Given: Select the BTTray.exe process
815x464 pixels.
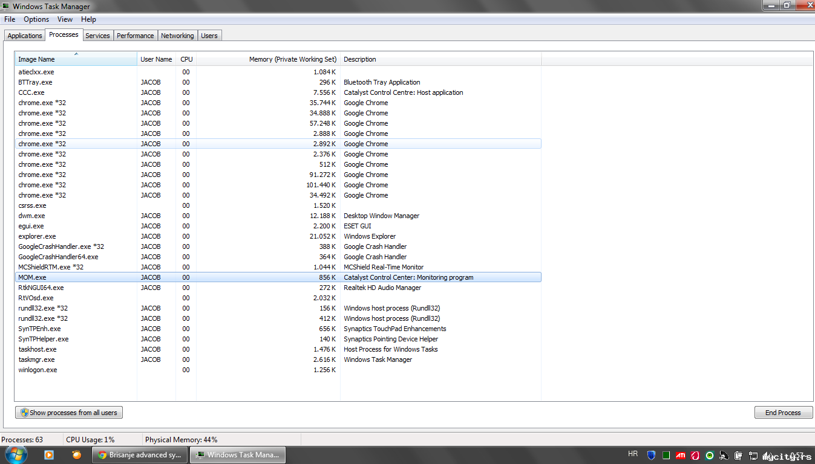Looking at the screenshot, I should (278, 82).
